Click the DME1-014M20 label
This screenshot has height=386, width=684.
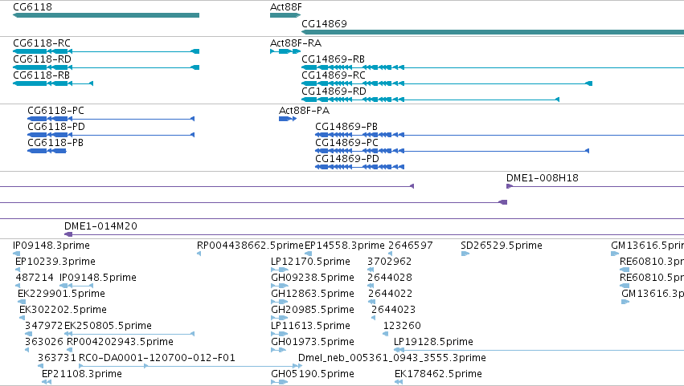tap(100, 226)
